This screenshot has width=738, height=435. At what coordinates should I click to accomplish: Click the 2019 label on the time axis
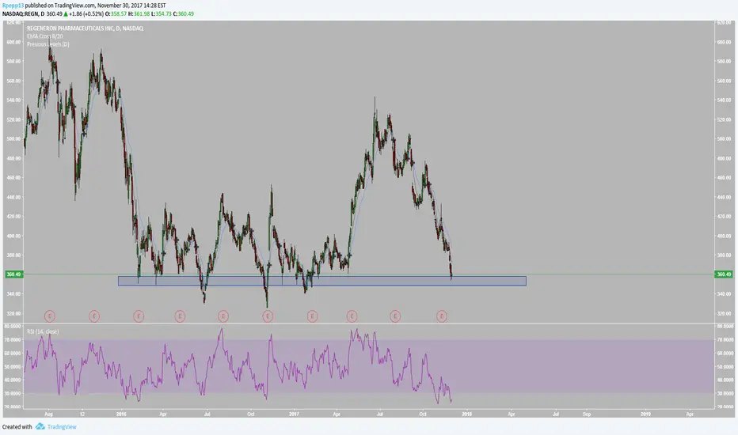coord(646,414)
